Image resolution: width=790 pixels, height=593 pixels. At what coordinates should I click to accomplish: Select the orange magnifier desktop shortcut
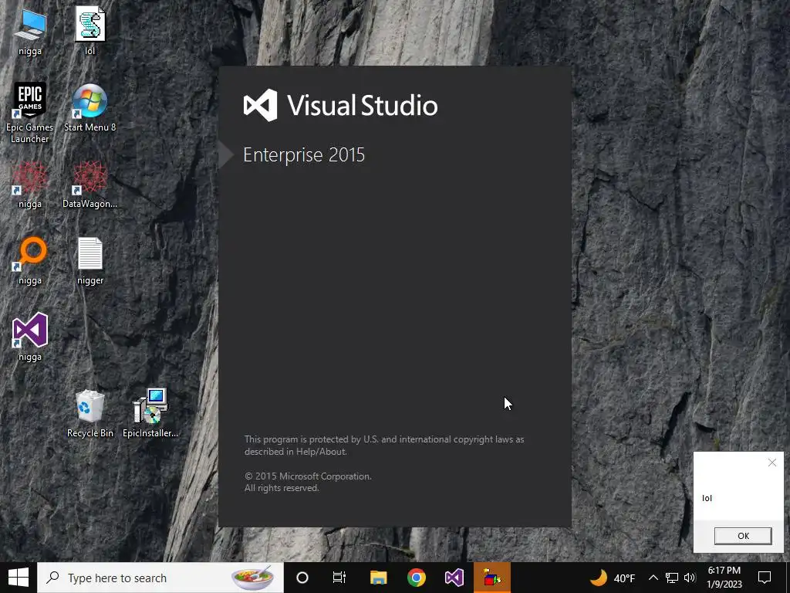click(x=30, y=261)
